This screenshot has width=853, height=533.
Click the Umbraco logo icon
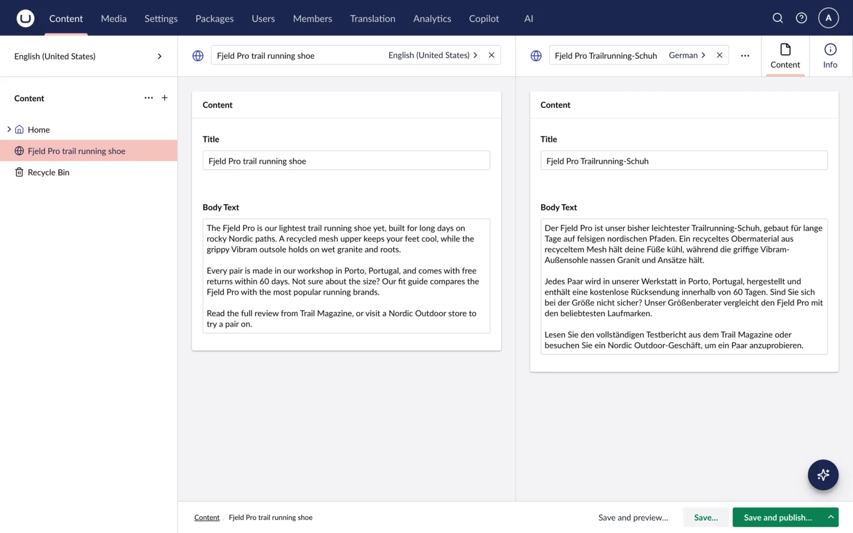click(25, 18)
